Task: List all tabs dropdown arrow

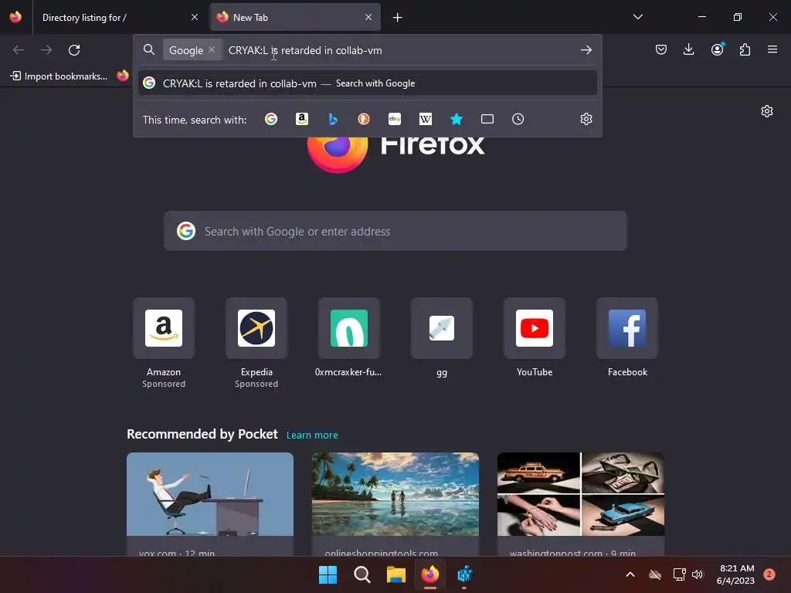Action: 637,17
